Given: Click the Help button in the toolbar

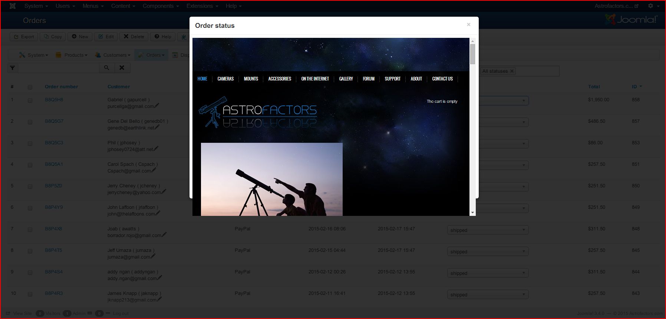Looking at the screenshot, I should tap(163, 37).
